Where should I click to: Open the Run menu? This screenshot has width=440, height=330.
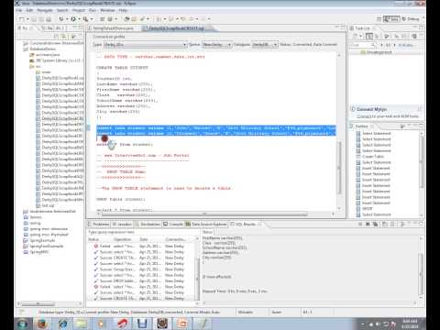point(93,10)
